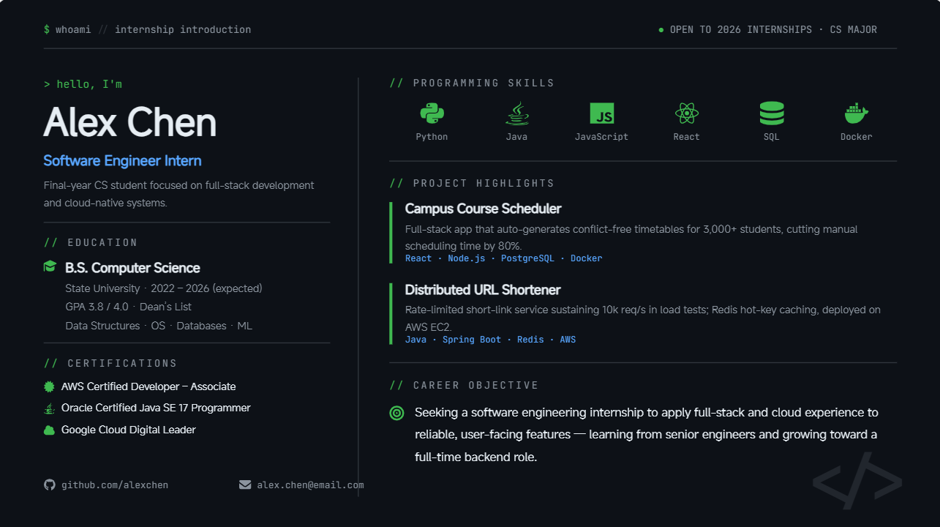
Task: Click 'React' tag under Campus Course Scheduler
Action: point(418,258)
